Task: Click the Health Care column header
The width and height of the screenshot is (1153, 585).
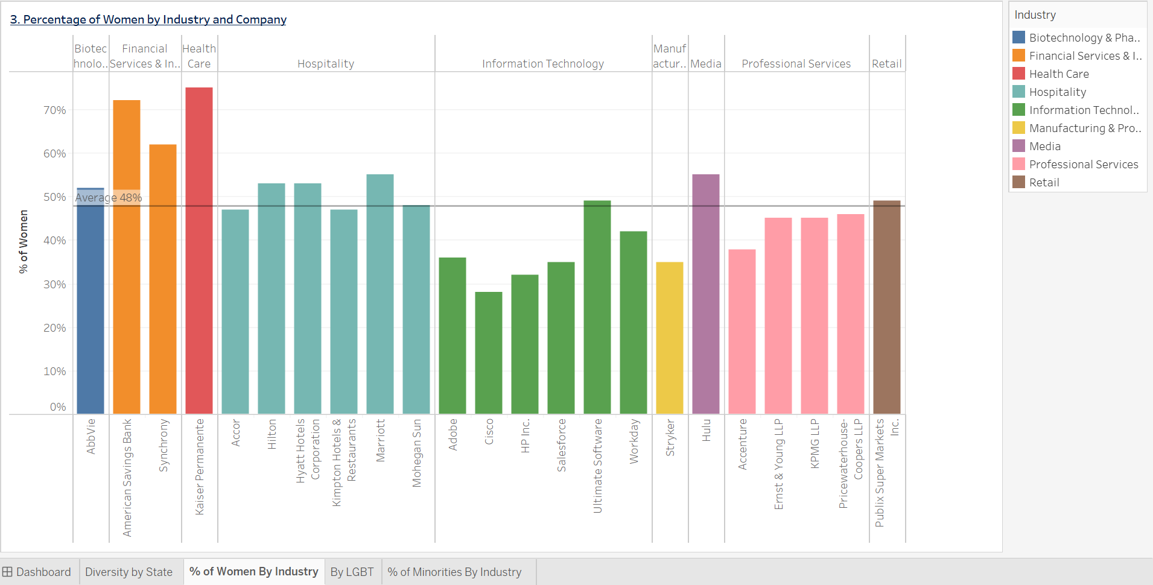Action: coord(199,56)
